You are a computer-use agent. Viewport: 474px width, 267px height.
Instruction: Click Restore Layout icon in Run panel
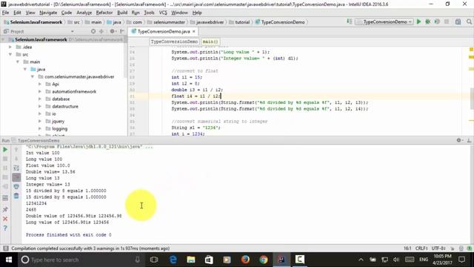tap(5, 198)
